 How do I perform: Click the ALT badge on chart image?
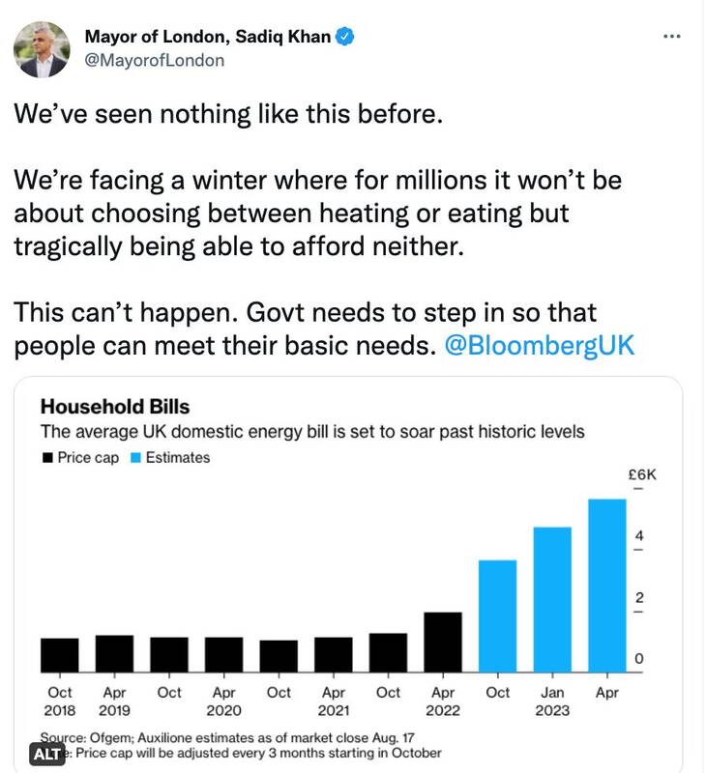(45, 754)
